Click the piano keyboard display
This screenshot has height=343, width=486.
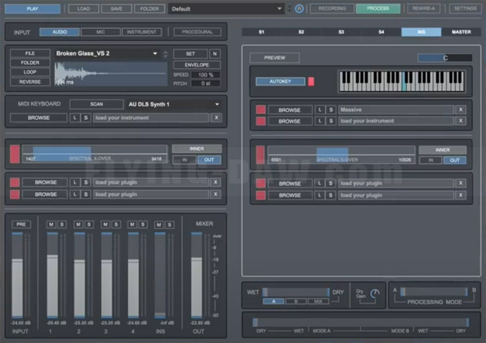click(x=402, y=81)
